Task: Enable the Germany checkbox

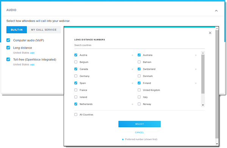Action: coord(76,76)
